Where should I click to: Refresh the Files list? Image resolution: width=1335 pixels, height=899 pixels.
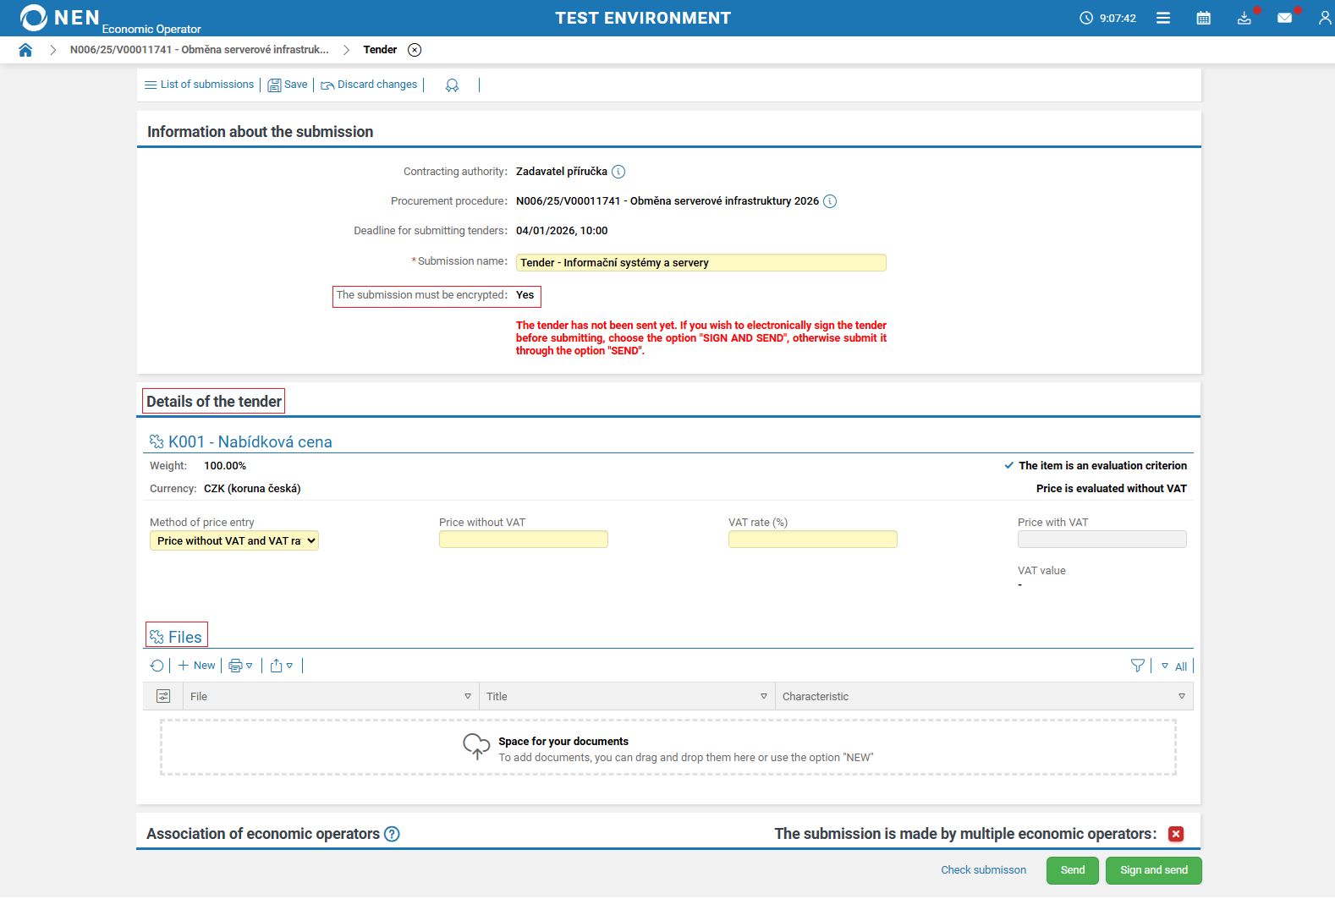click(x=157, y=666)
